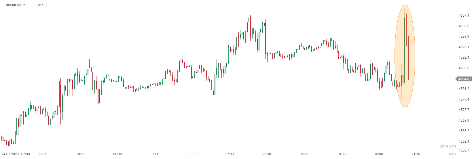Click the 22:30 time axis label
The image size is (476, 159).
coord(267,154)
